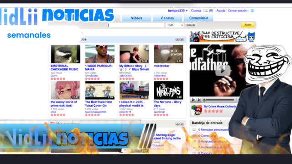Click star rating under 1 WEEK PARKOUR-MANIA

(x=92, y=79)
